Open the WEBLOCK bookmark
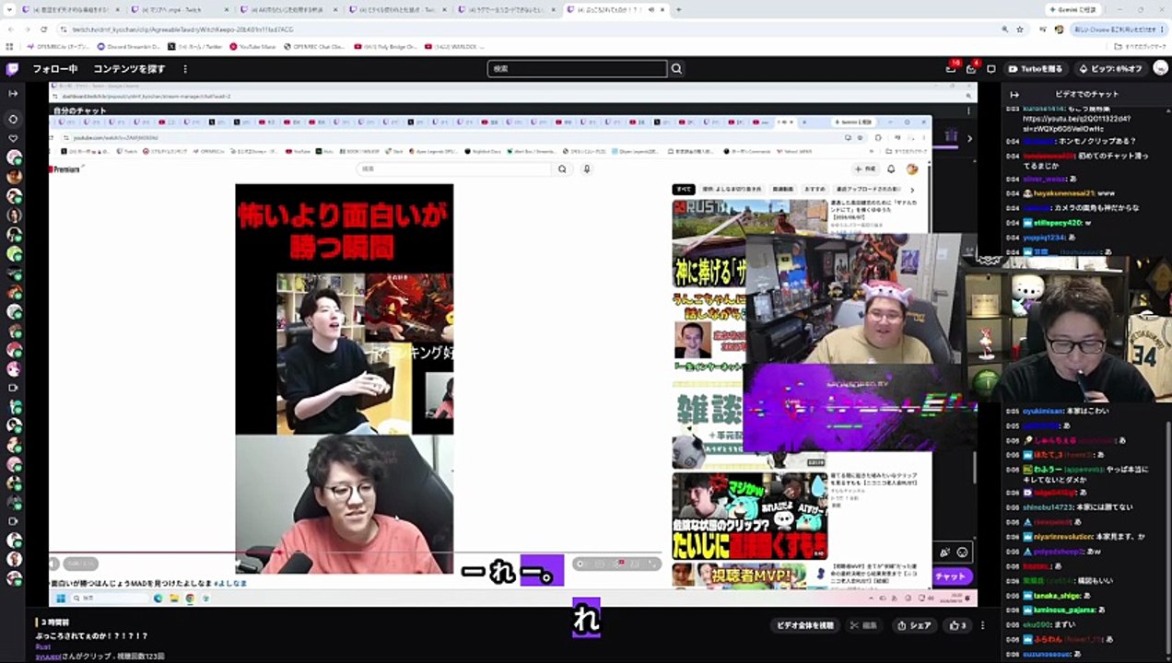This screenshot has height=663, width=1172. click(452, 46)
